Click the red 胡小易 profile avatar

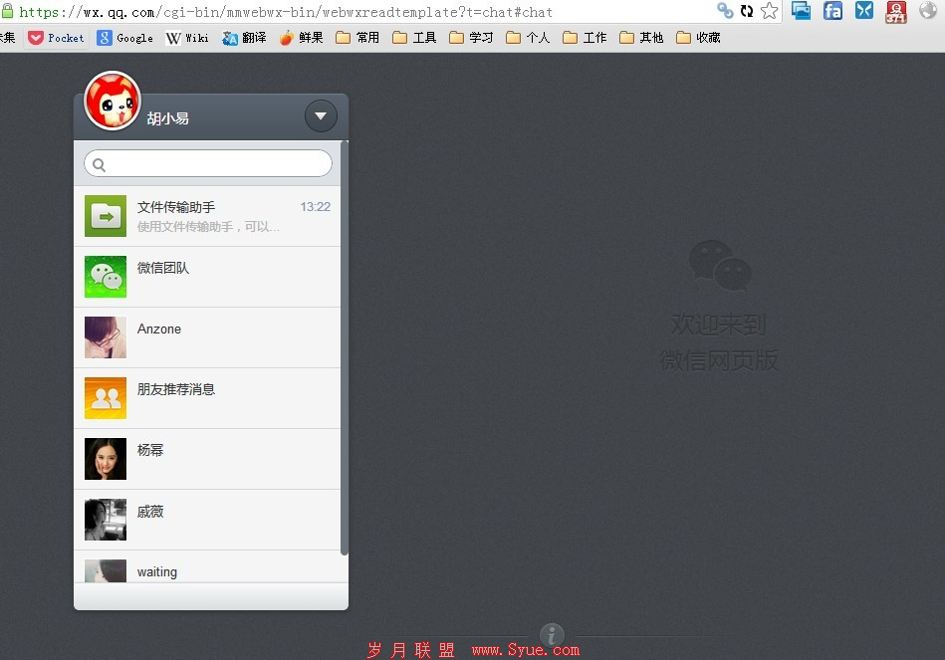coord(113,101)
